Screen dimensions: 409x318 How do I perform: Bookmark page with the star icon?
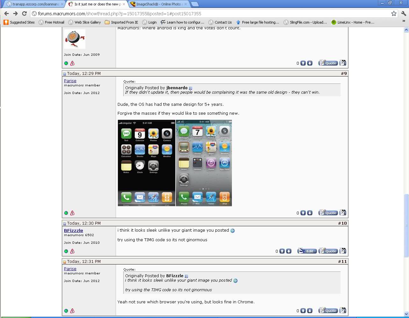click(x=394, y=13)
